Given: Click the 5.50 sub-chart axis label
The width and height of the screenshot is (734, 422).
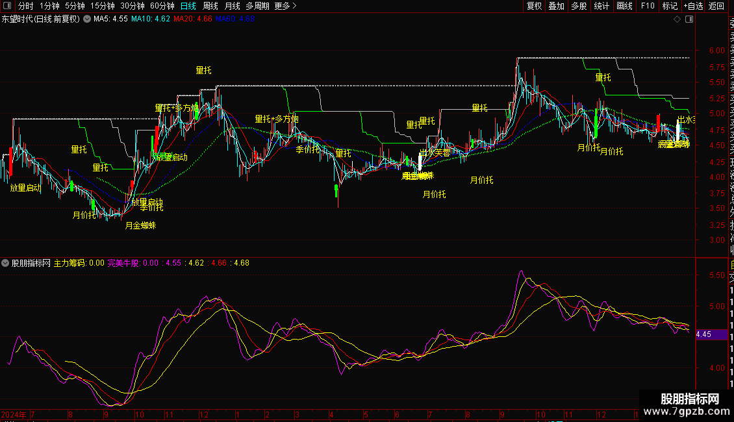Looking at the screenshot, I should [x=716, y=275].
